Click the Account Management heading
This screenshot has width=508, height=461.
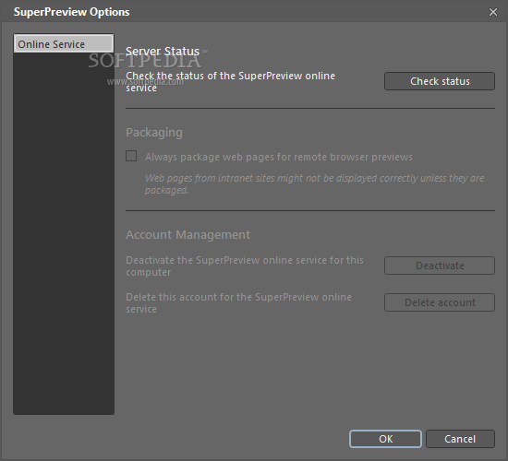pos(187,235)
